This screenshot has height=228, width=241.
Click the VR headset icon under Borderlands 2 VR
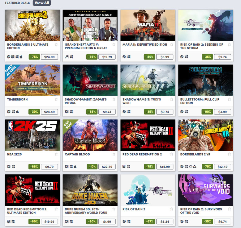click(191, 167)
